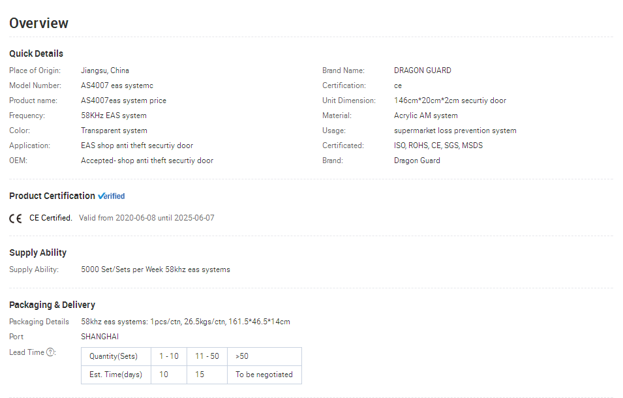Screen dimensions: 623x398
Task: Select the 'Jiangsu, China' place of origin value
Action: [x=105, y=70]
